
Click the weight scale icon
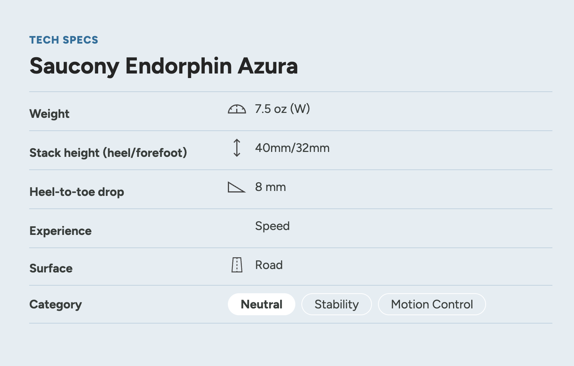[237, 109]
